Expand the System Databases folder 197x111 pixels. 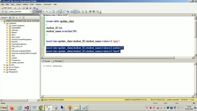click(x=7, y=26)
